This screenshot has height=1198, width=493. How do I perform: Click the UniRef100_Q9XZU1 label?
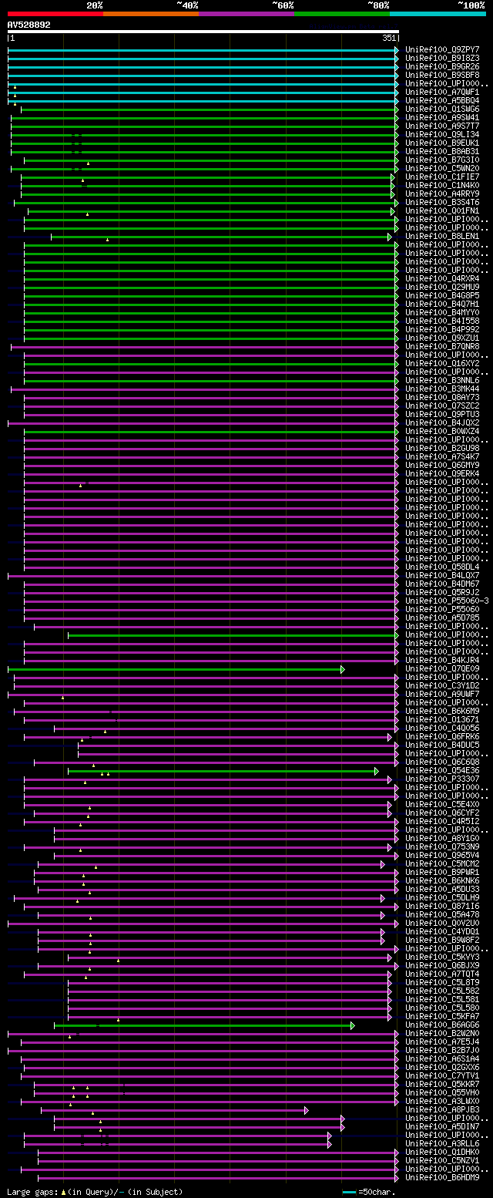click(x=442, y=338)
